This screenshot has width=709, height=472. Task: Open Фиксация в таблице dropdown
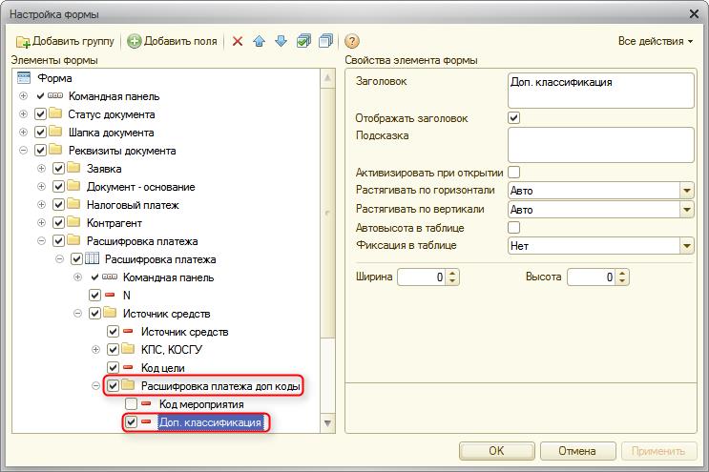pos(687,246)
